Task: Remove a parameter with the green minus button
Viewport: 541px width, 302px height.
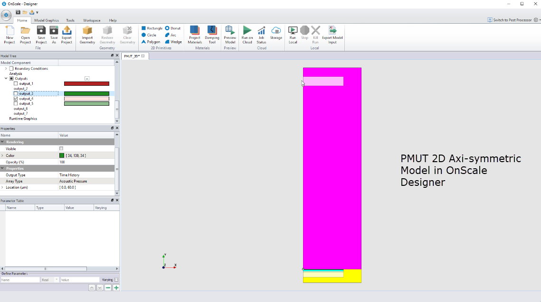Action: [x=108, y=287]
